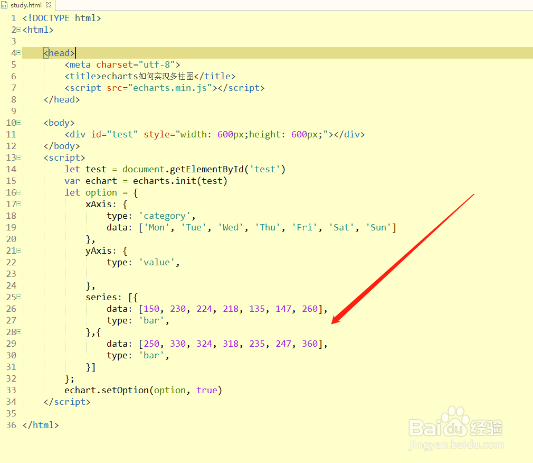Click echarts.init(test) on line 15
The width and height of the screenshot is (533, 463).
coord(180,181)
